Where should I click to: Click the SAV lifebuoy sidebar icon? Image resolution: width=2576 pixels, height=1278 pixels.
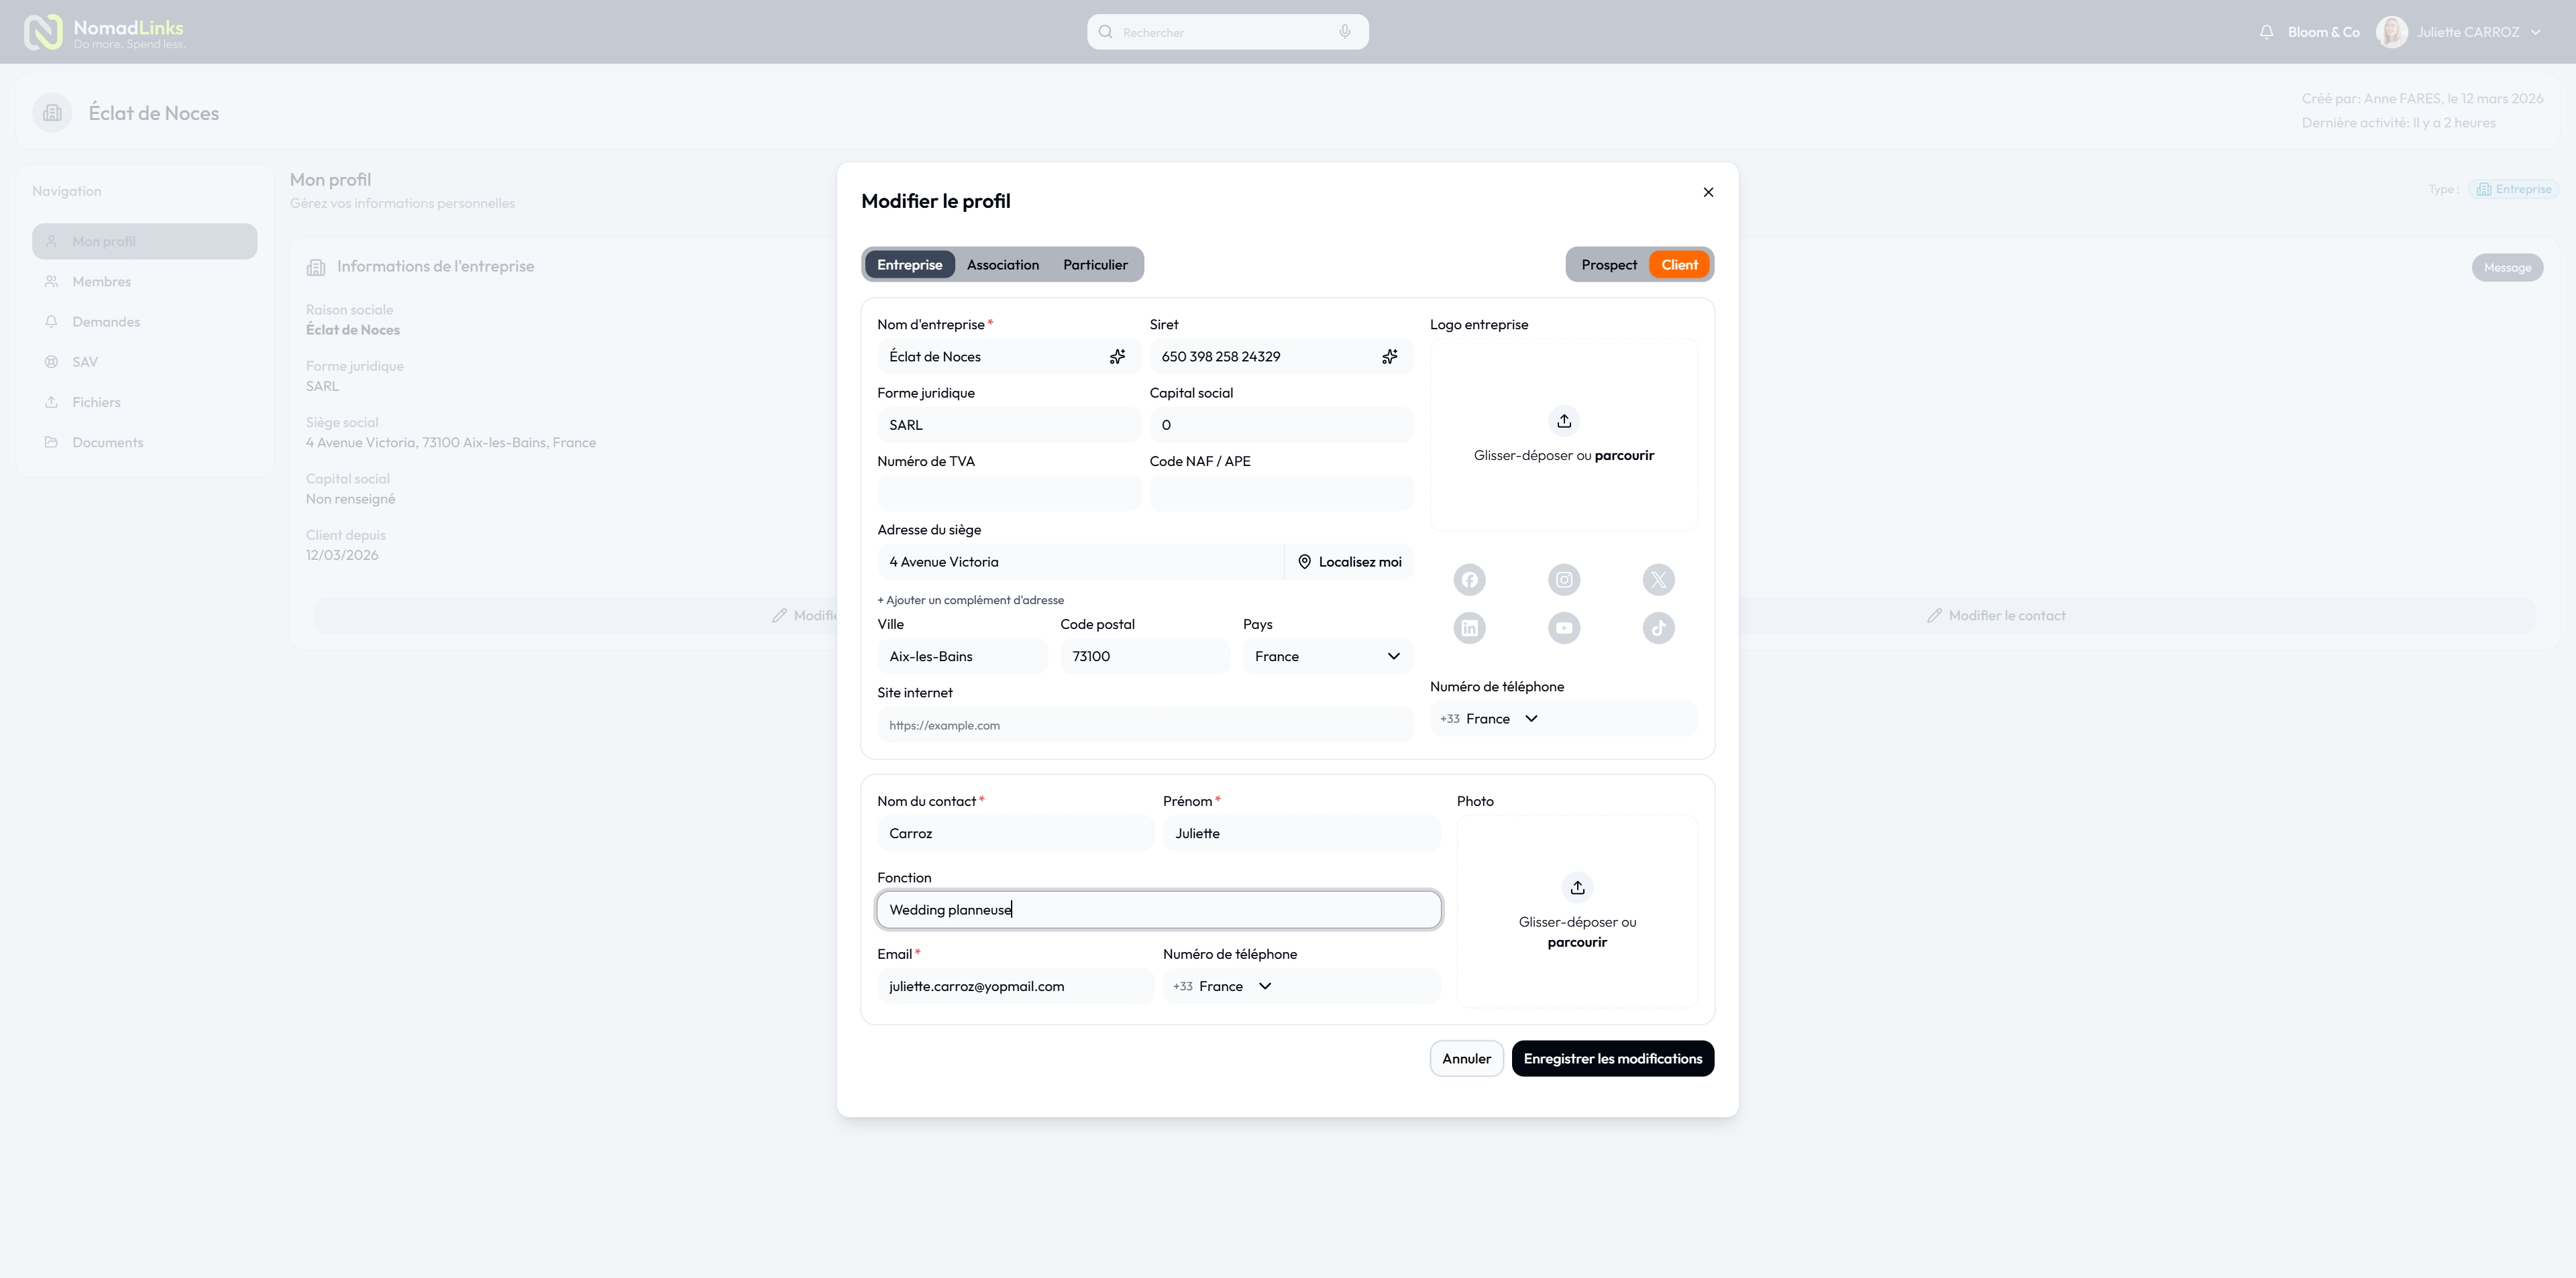pos(51,361)
